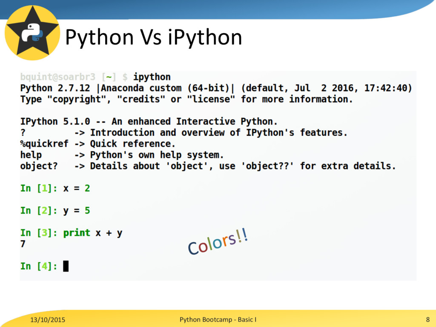Image resolution: width=436 pixels, height=327 pixels.
Task: Click the Python star logo icon
Action: 32,33
